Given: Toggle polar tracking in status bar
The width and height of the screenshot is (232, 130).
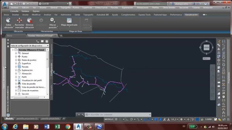Looking at the screenshot, I should [131, 120].
